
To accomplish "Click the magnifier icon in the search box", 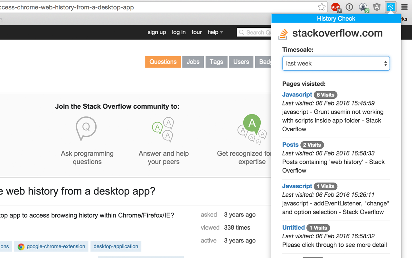I will pyautogui.click(x=241, y=32).
